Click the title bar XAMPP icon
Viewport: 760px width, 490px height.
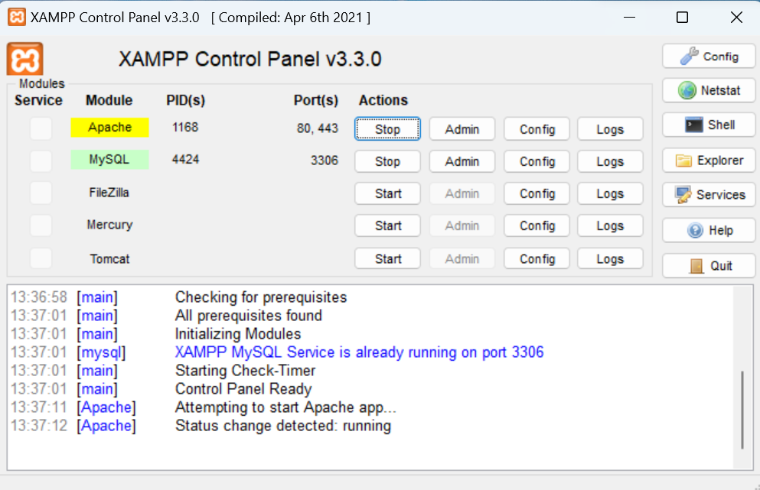(x=17, y=18)
